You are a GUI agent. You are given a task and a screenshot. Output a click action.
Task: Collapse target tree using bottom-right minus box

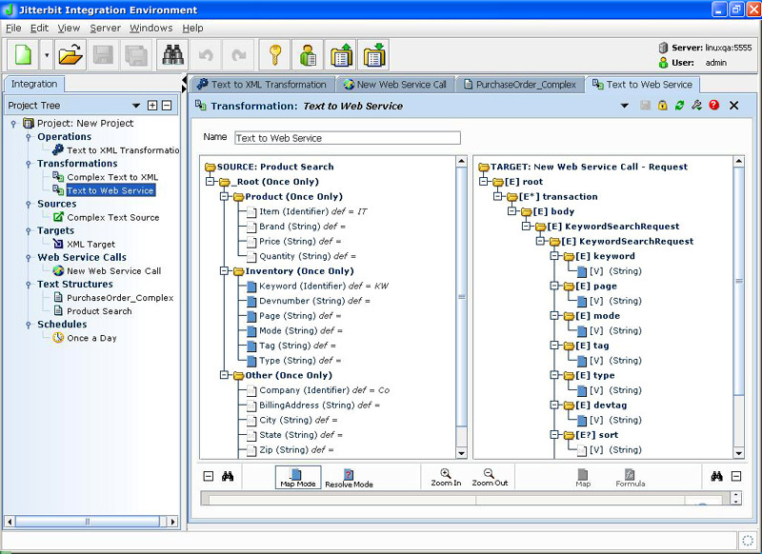click(x=736, y=476)
